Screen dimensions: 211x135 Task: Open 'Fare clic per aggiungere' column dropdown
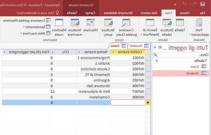4,52
